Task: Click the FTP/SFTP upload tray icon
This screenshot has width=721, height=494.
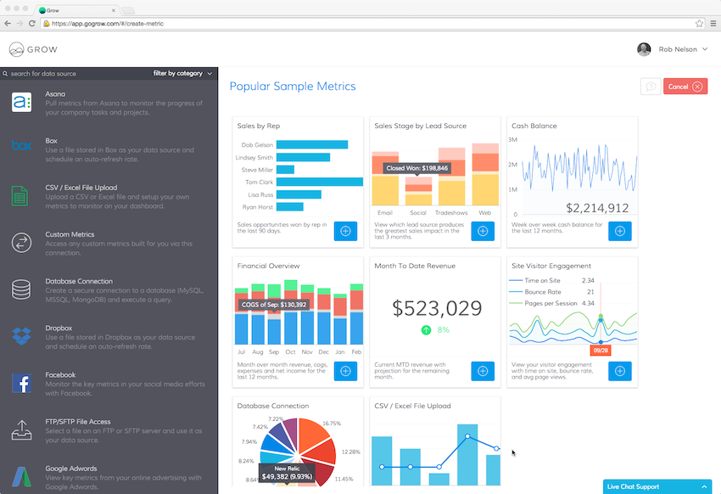Action: point(21,430)
